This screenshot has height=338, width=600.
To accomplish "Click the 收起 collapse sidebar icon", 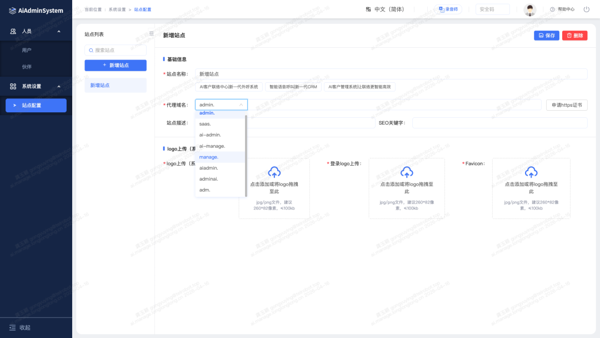I will [13, 327].
